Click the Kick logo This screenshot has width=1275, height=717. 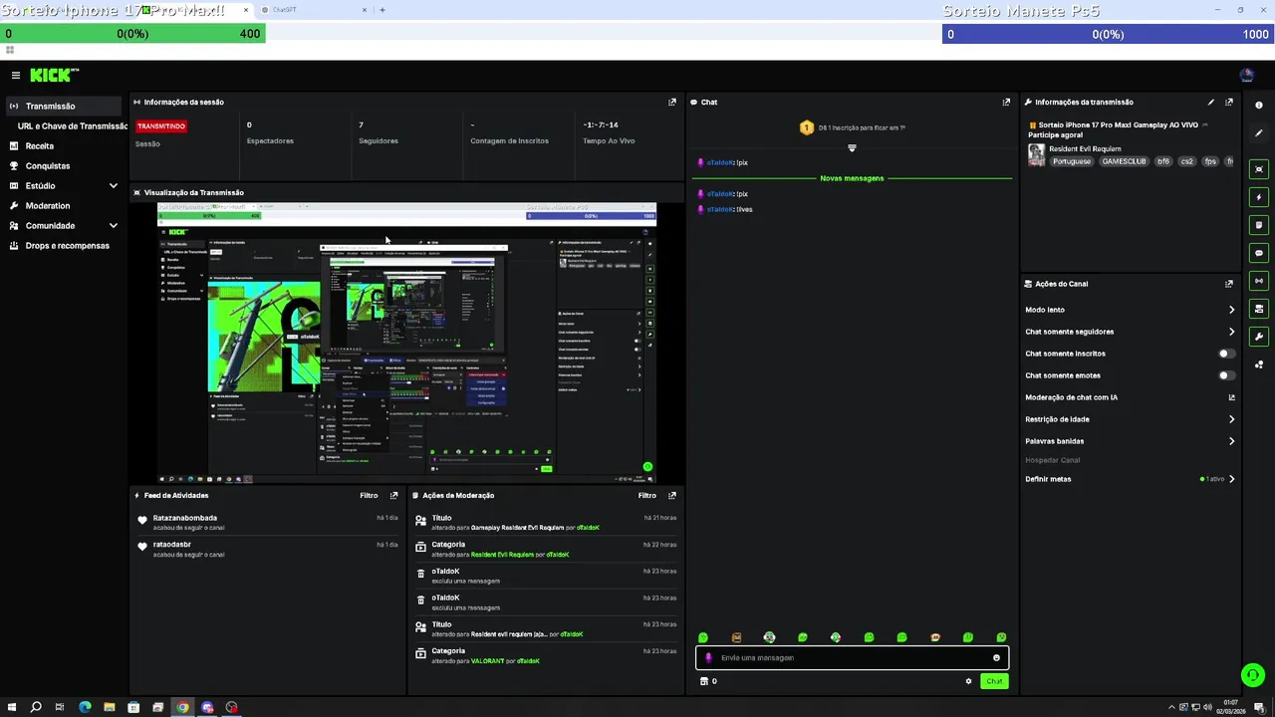[x=54, y=75]
